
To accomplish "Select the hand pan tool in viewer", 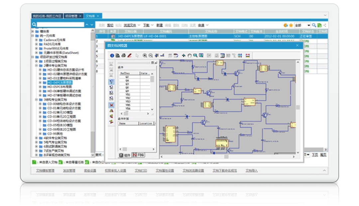I will coord(189,55).
